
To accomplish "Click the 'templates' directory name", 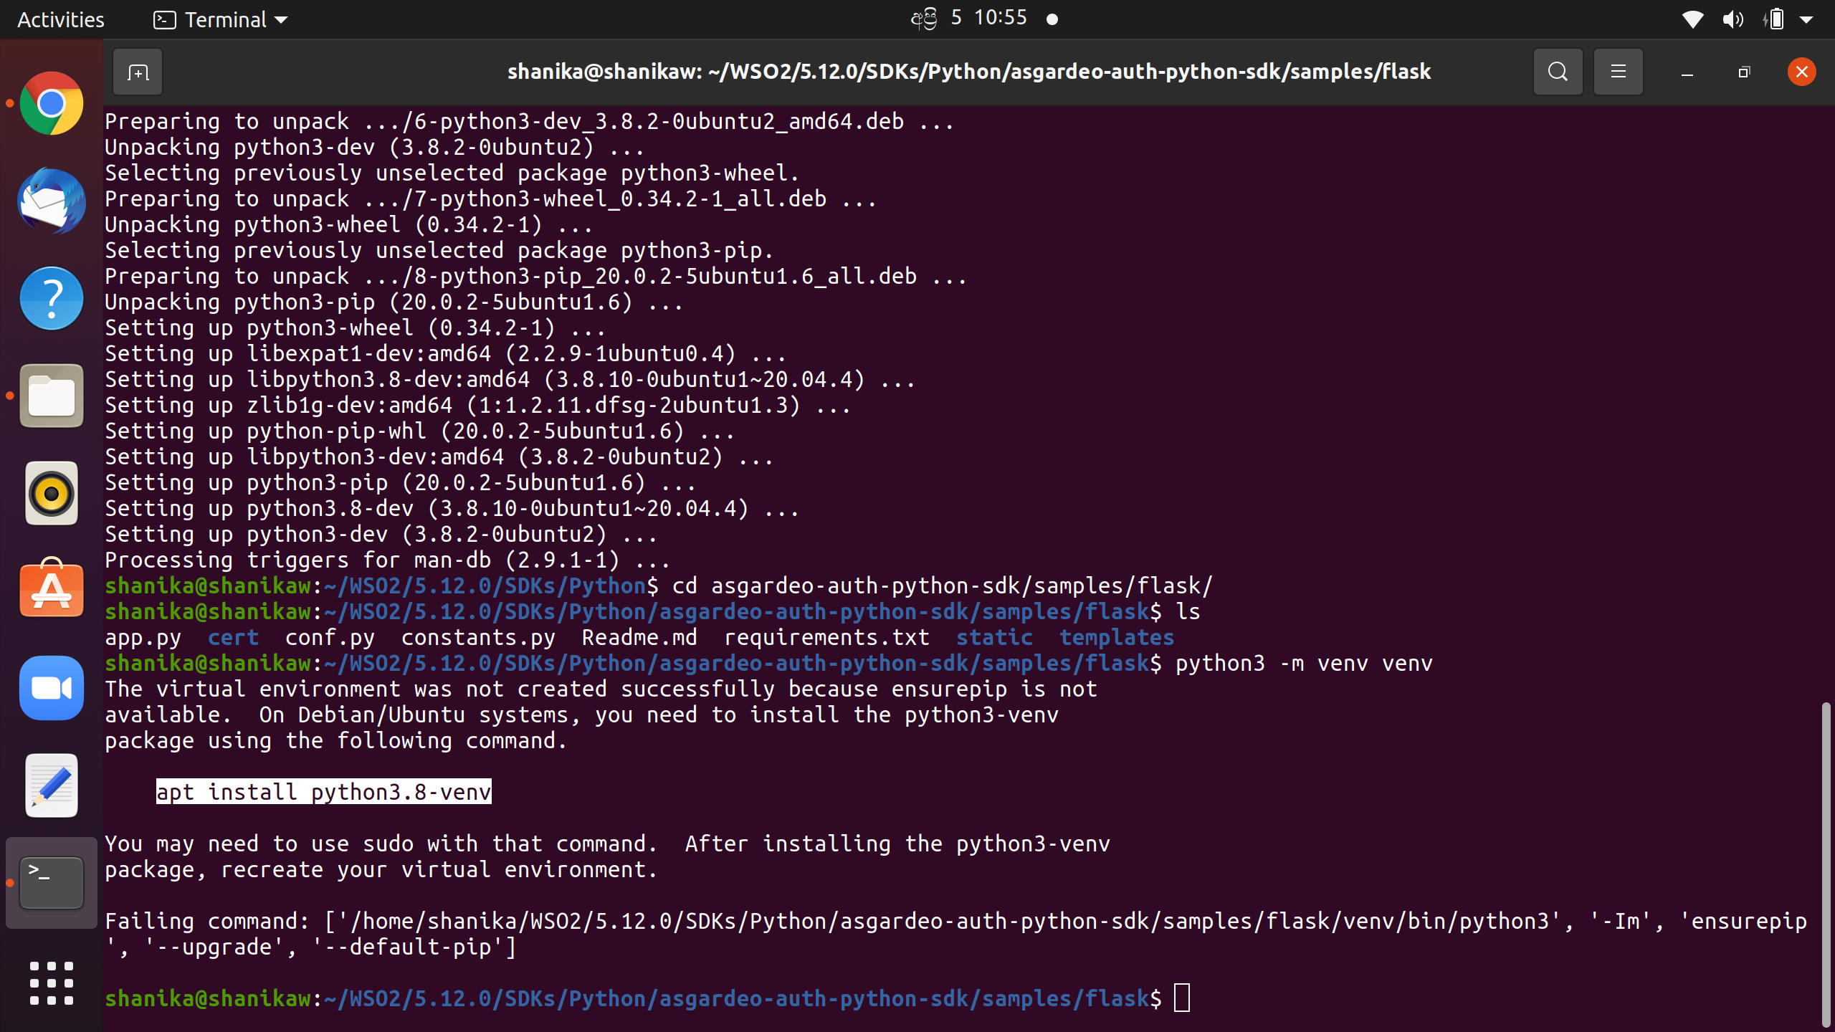I will [1117, 637].
